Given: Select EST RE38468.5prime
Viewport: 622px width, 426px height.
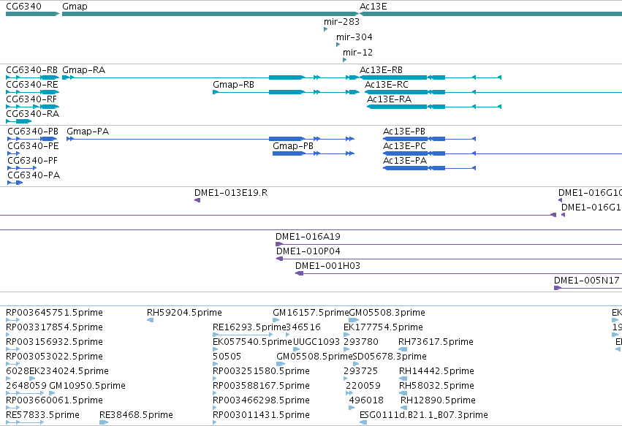Looking at the screenshot, I should [x=136, y=415].
